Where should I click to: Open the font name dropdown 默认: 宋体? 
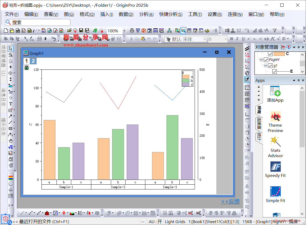205,39
